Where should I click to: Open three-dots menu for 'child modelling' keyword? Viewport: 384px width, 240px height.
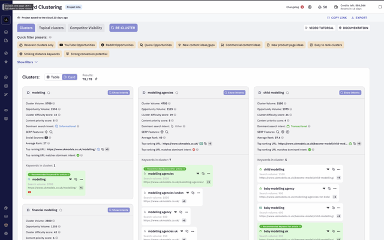339,169
